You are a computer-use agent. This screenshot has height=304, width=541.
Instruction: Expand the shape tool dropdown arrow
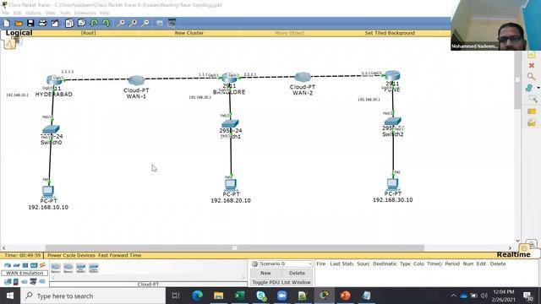[538, 88]
